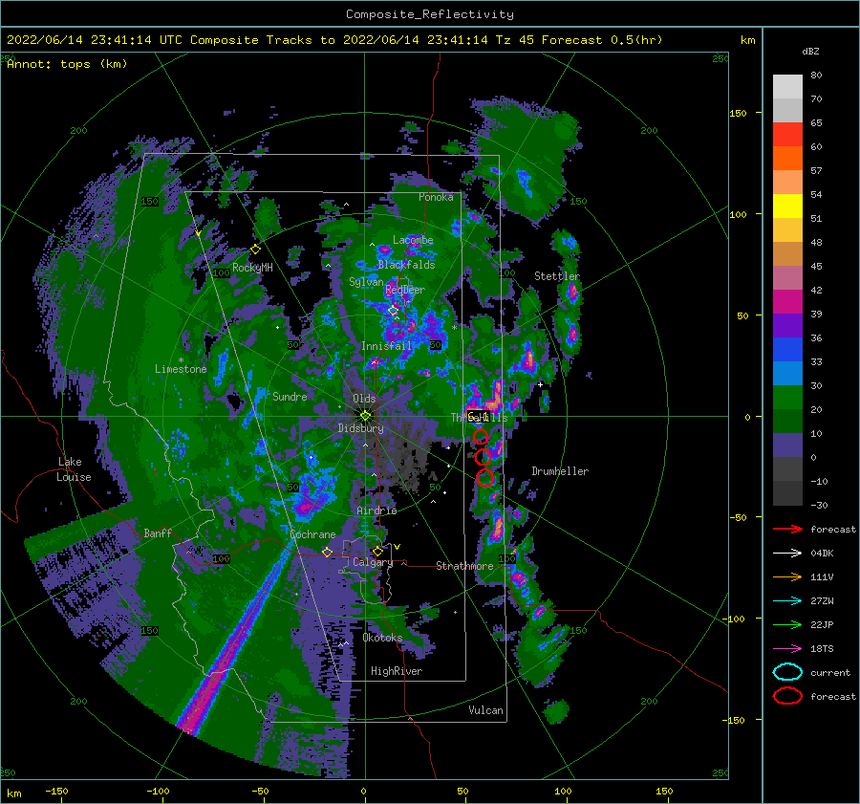Click the 'Annot: tops (km)' label
This screenshot has height=804, width=860.
(x=67, y=64)
